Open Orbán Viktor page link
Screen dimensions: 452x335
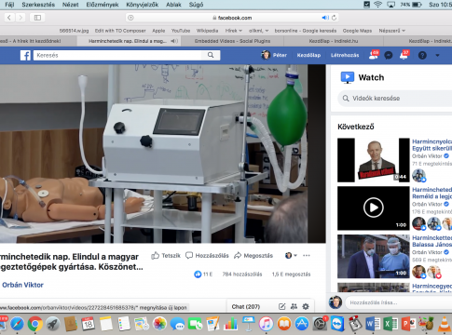22,285
